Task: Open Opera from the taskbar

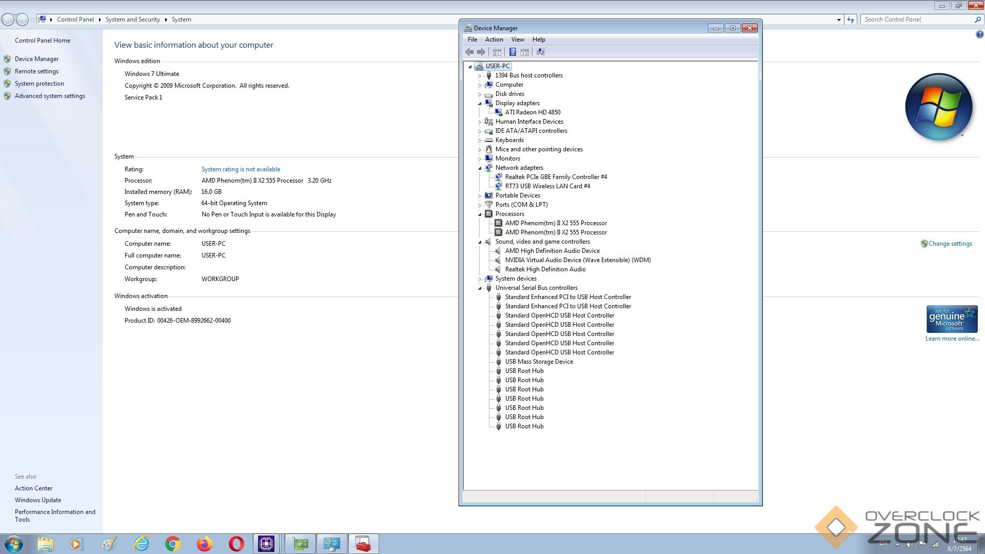Action: [x=236, y=544]
